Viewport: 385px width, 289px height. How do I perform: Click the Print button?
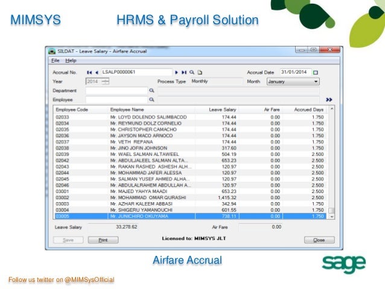tap(103, 240)
